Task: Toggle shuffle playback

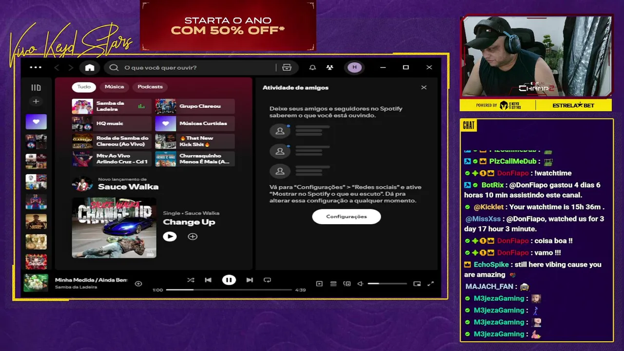Action: [191, 280]
